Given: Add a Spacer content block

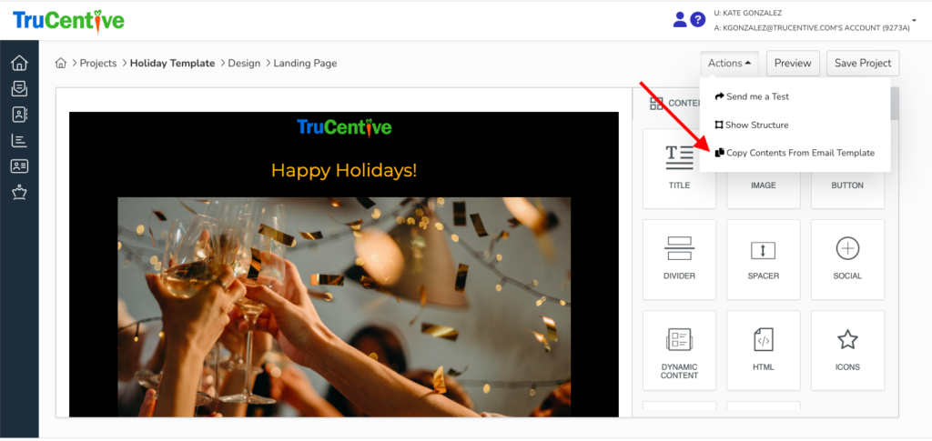Looking at the screenshot, I should 763,259.
